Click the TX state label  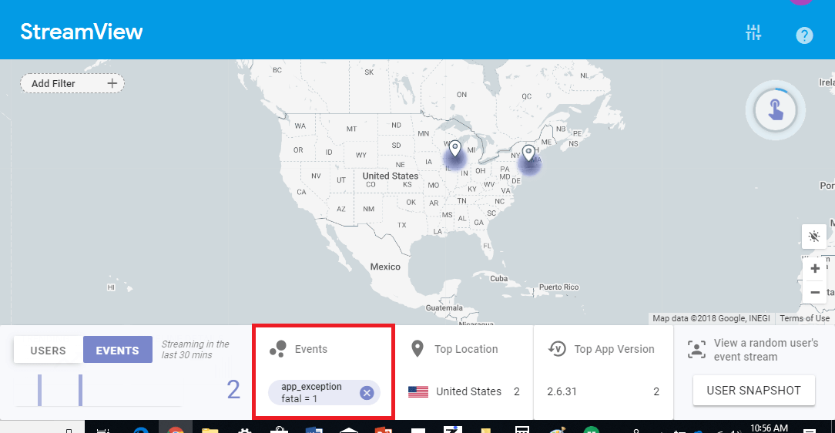[x=401, y=225]
